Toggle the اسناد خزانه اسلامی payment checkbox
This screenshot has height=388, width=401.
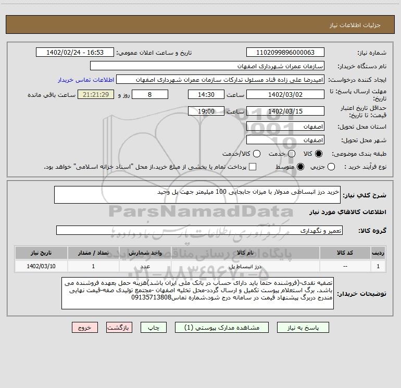point(253,167)
